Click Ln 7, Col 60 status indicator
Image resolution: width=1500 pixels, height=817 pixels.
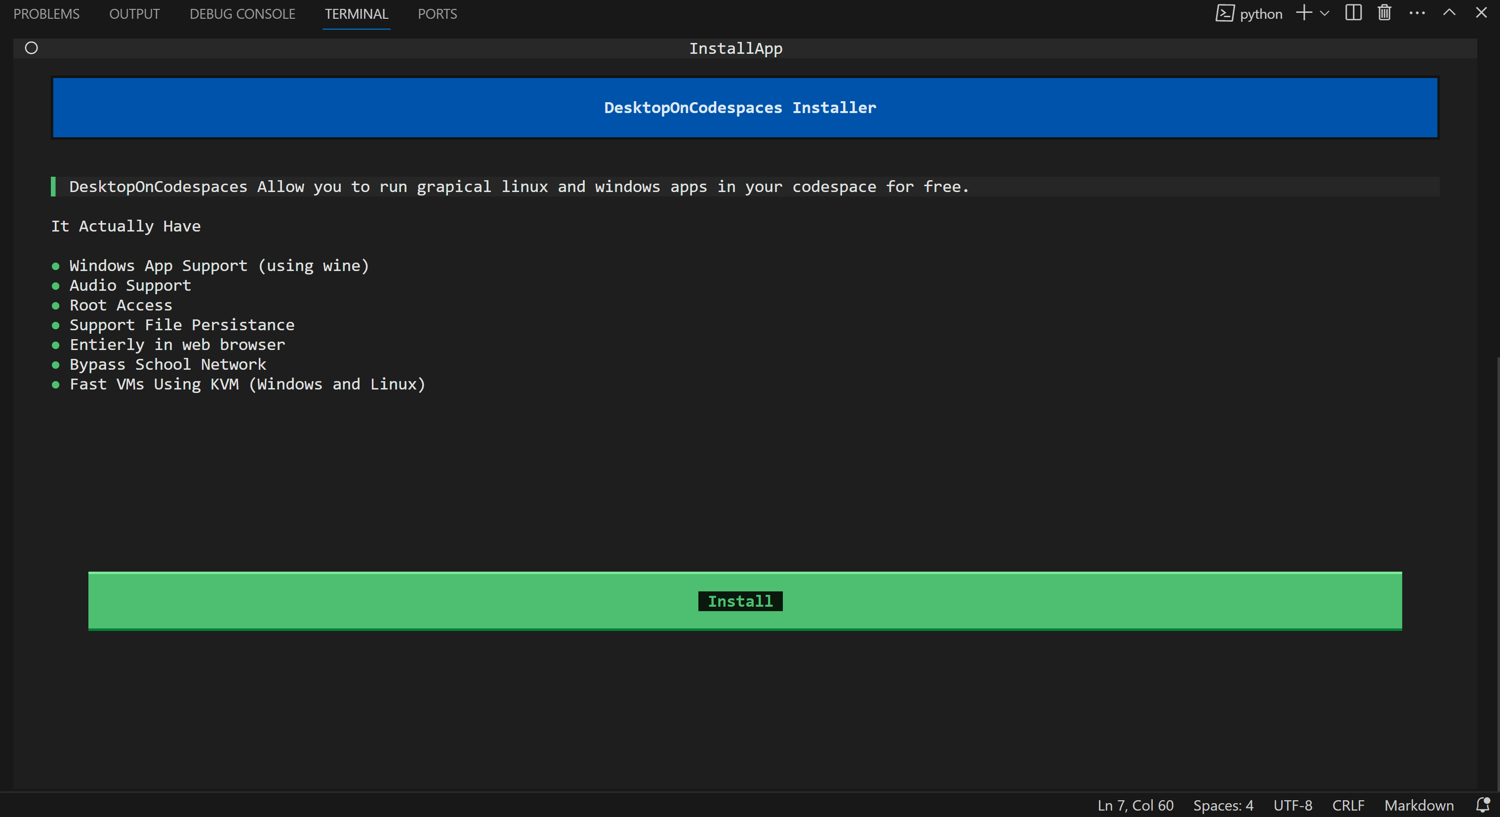click(1135, 805)
